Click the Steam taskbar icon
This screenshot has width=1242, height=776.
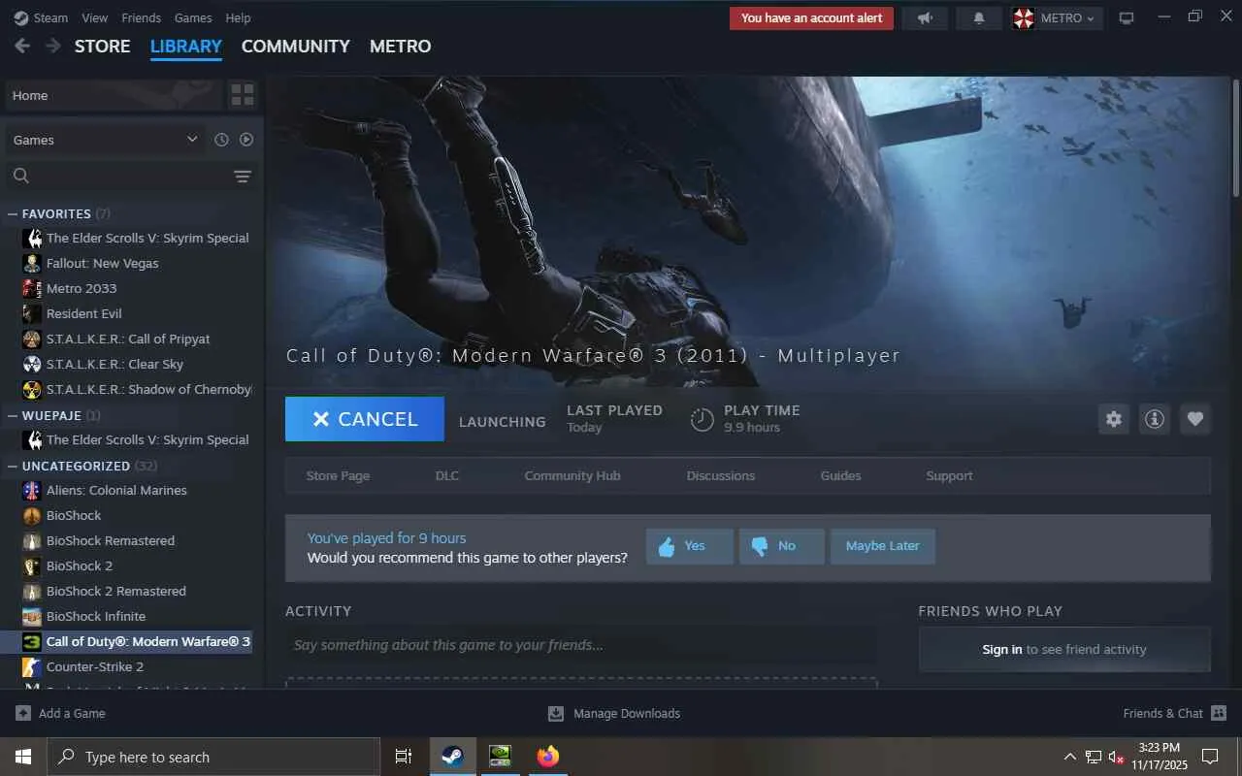click(x=453, y=757)
